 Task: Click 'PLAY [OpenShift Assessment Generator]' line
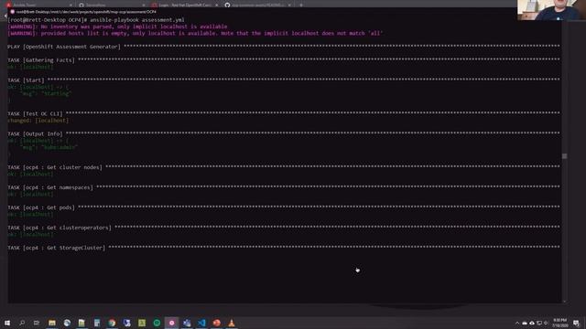64,47
